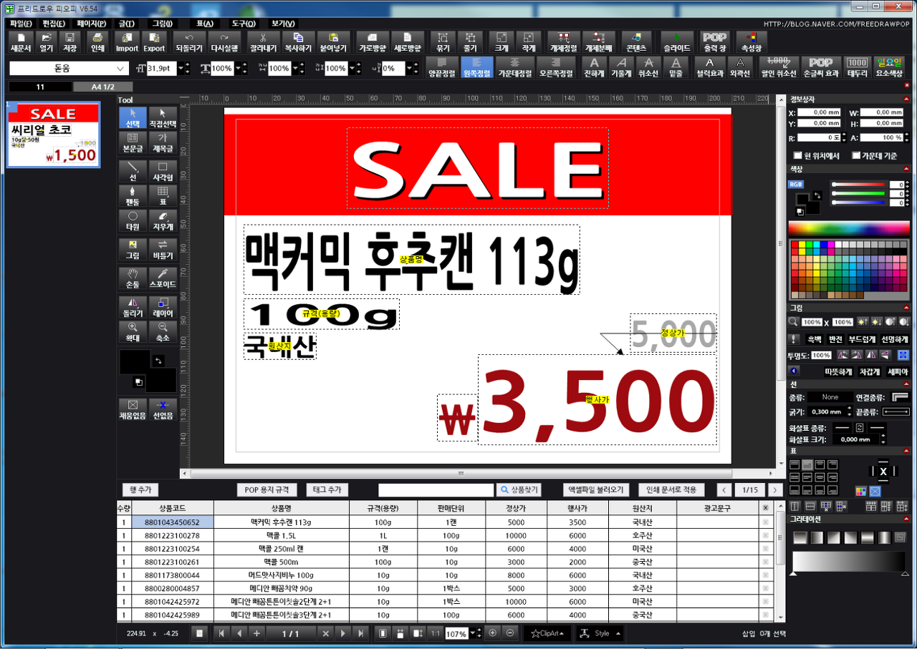This screenshot has width=917, height=649.
Task: Select the 사각형 rectangle tool
Action: pos(163,171)
